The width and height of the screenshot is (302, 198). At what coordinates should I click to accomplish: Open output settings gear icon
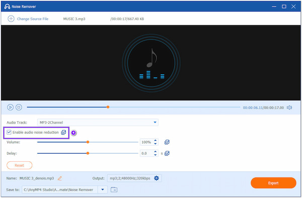tap(157, 178)
